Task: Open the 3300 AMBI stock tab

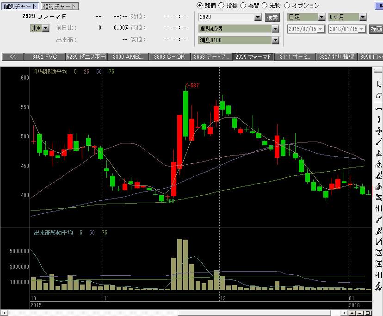Action: point(128,57)
